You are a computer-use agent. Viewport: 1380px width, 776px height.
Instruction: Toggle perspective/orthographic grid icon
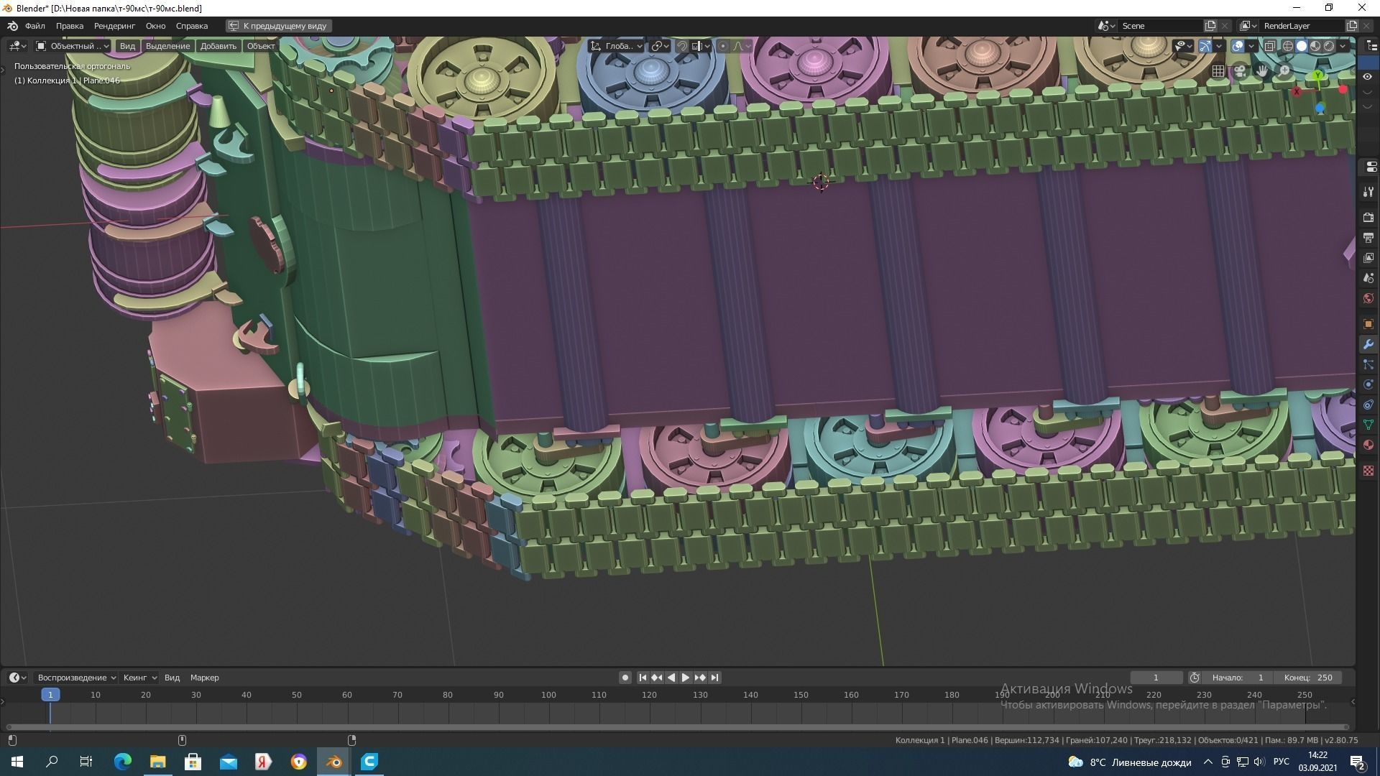(1218, 70)
